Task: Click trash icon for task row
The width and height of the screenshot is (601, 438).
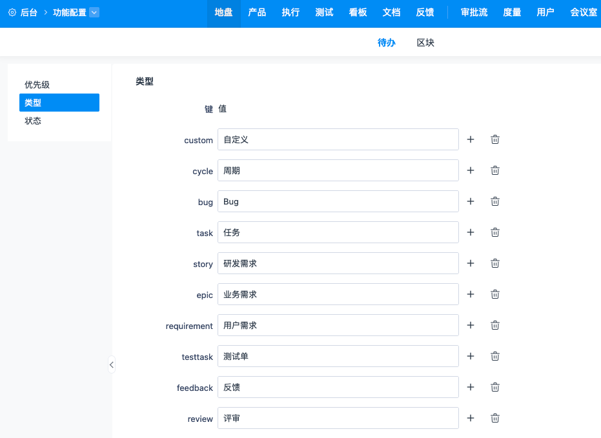Action: click(x=495, y=232)
